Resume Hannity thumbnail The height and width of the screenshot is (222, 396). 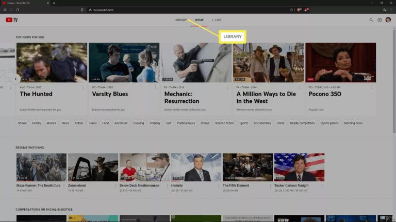pos(196,167)
